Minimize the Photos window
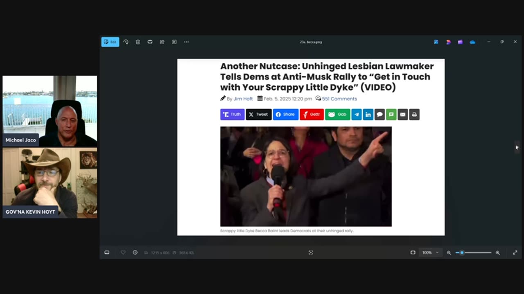The image size is (524, 294). click(x=488, y=42)
